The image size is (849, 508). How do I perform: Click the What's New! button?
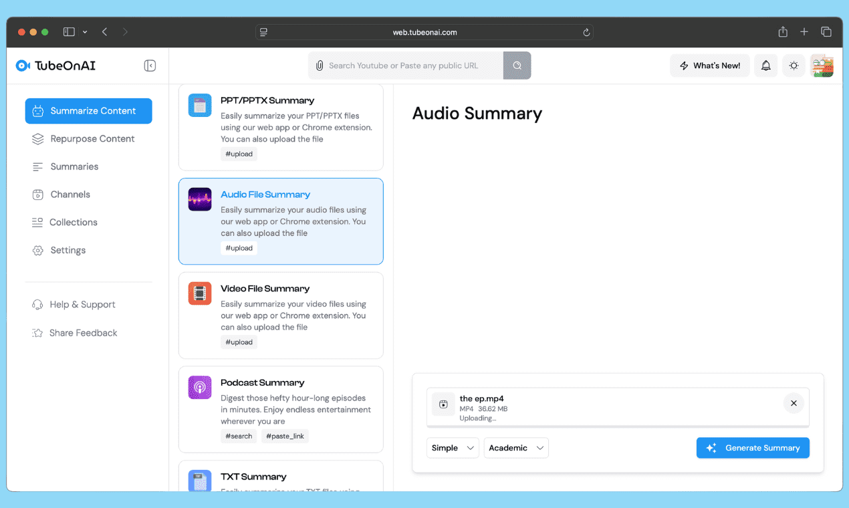[x=709, y=66]
